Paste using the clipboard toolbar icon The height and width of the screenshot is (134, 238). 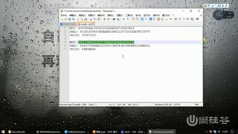click(x=99, y=19)
